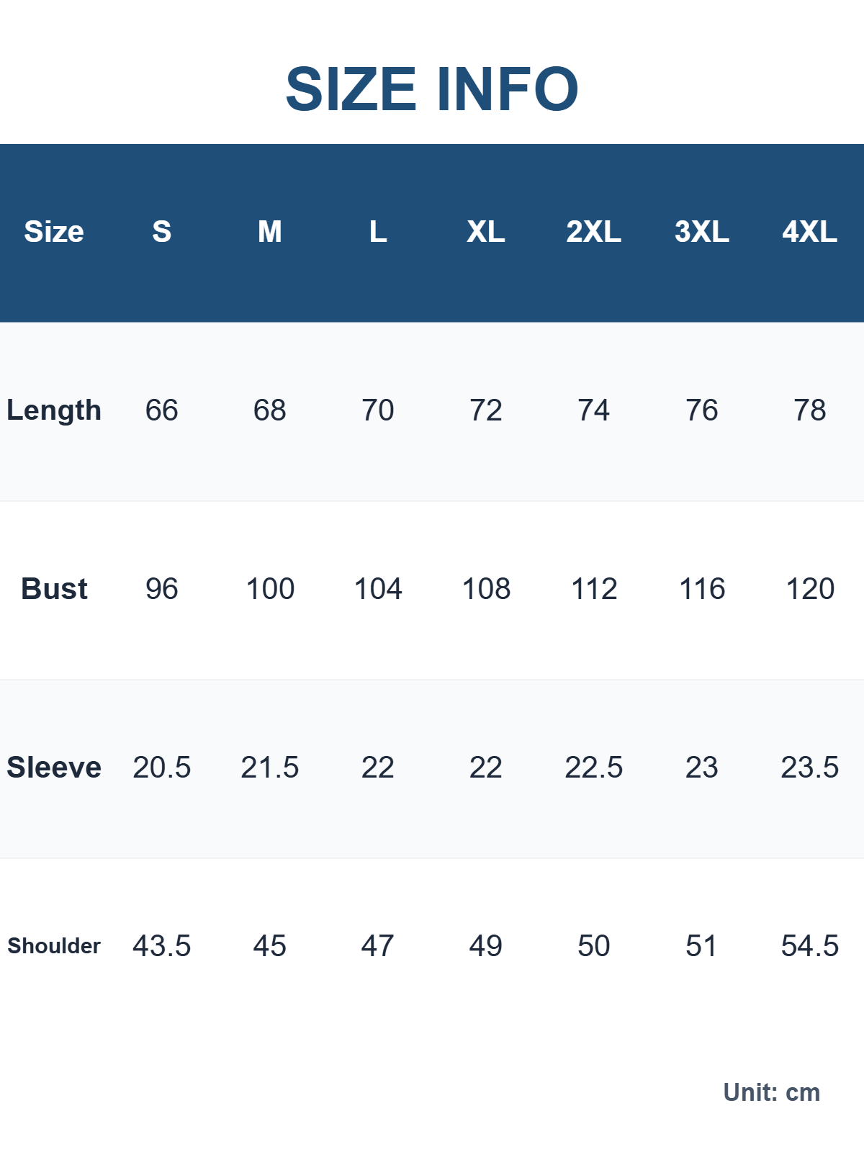Screen dimensions: 864x1152
Task: Select Bust value 116 for 3XL
Action: click(702, 589)
